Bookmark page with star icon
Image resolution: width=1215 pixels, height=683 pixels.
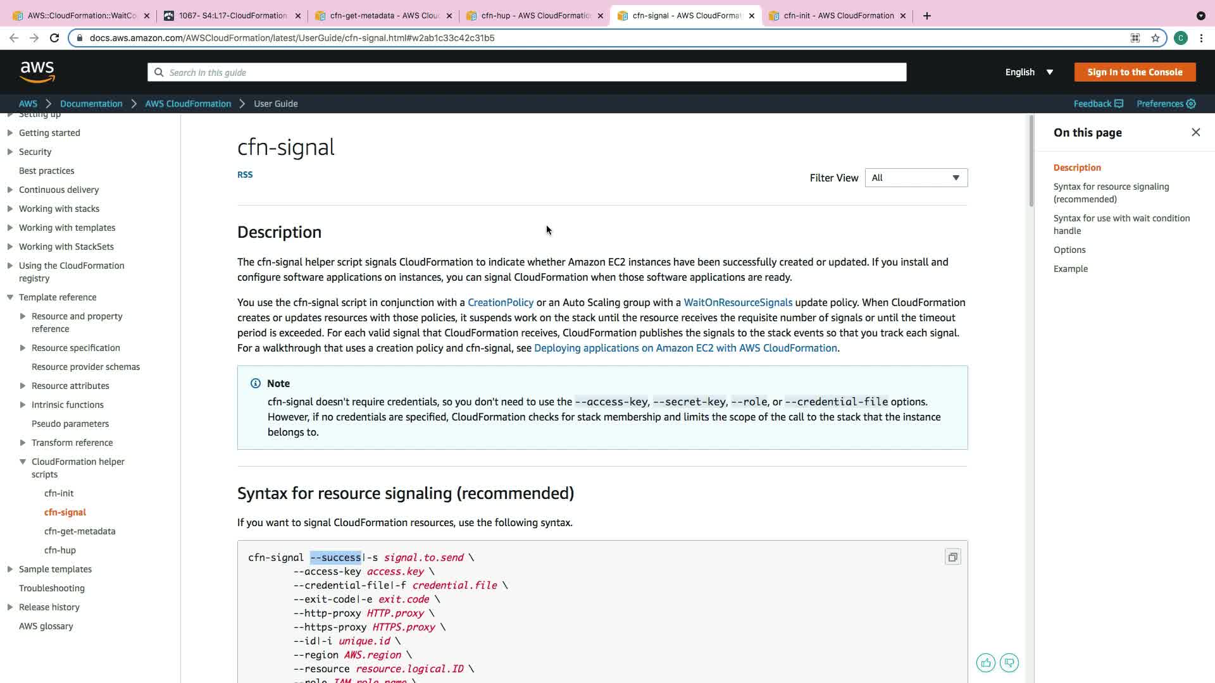pyautogui.click(x=1156, y=38)
